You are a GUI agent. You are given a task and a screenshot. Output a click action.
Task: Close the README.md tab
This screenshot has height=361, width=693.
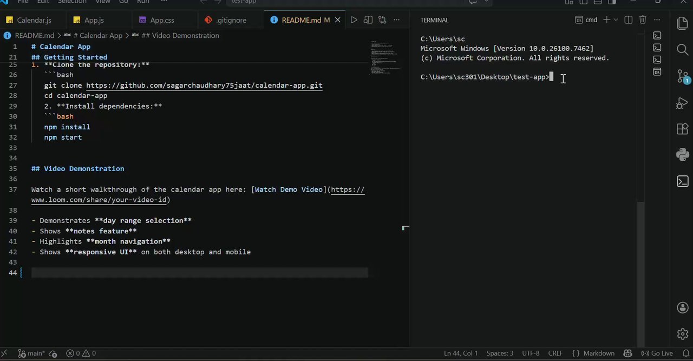pyautogui.click(x=338, y=20)
